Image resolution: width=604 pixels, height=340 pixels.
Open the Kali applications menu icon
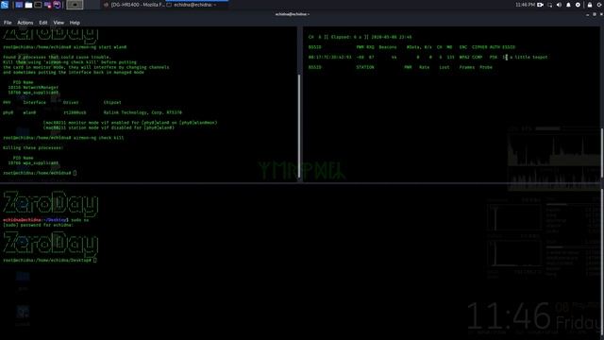pyautogui.click(x=5, y=5)
